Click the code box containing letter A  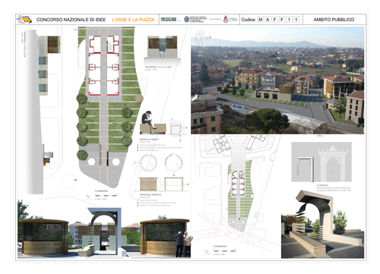pyautogui.click(x=268, y=20)
